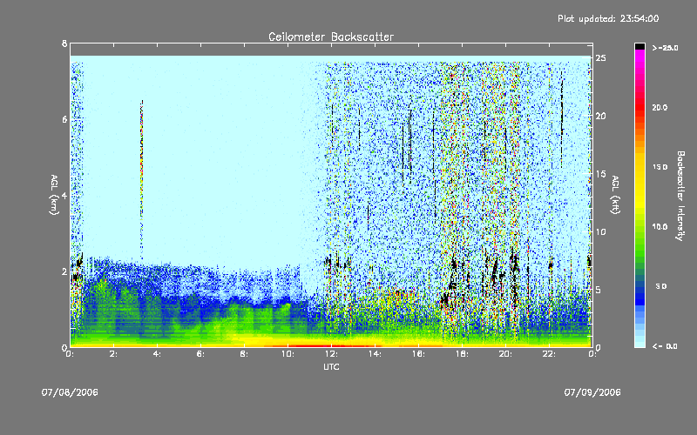Click the "AGL (kft)" right axis label
The image size is (697, 435).
(x=615, y=195)
